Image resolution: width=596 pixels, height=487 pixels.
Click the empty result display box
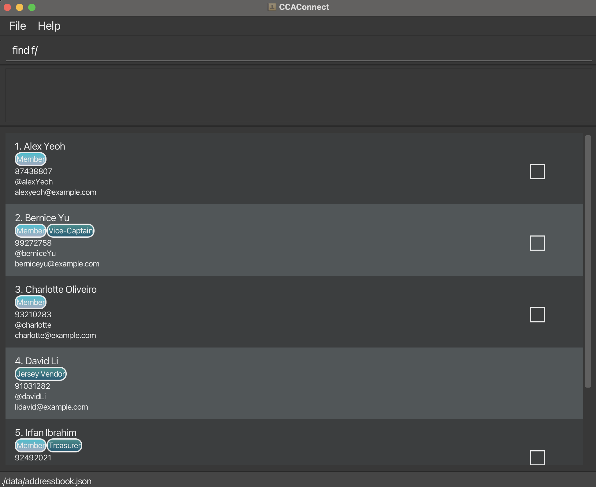[x=298, y=95]
